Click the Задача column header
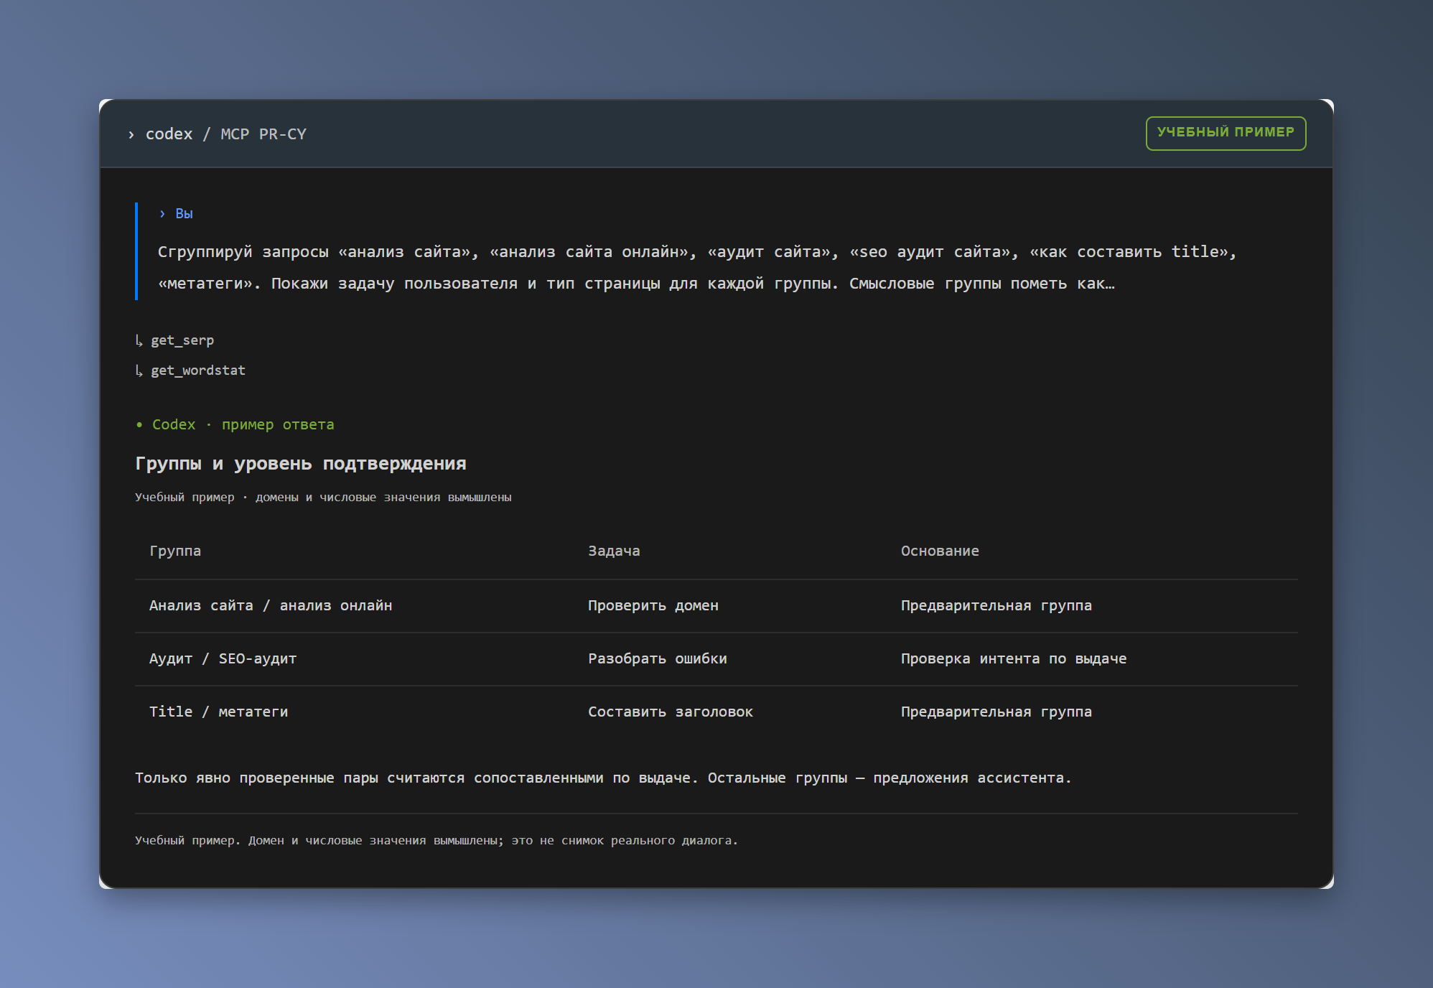This screenshot has height=988, width=1433. pyautogui.click(x=614, y=551)
